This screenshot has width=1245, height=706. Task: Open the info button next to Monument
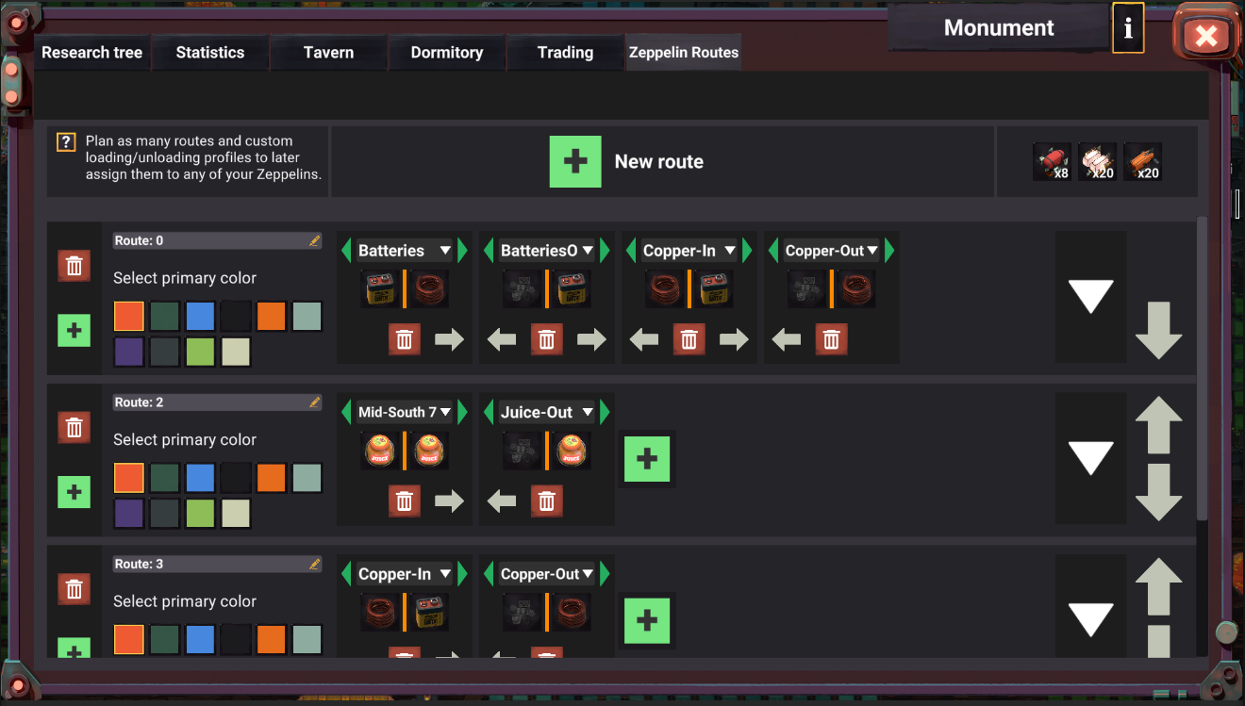[x=1128, y=28]
